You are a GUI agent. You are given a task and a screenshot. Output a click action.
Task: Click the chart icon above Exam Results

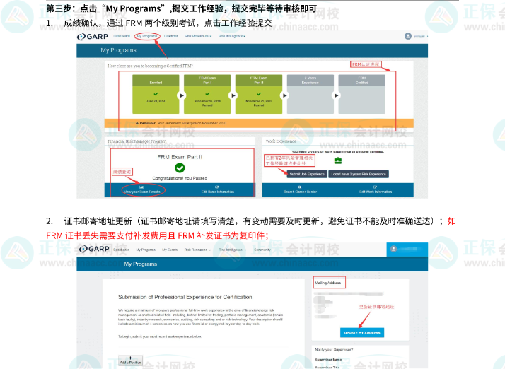[x=141, y=187]
